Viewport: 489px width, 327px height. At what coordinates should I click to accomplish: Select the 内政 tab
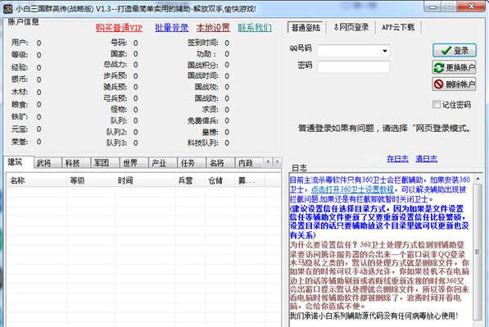[248, 163]
